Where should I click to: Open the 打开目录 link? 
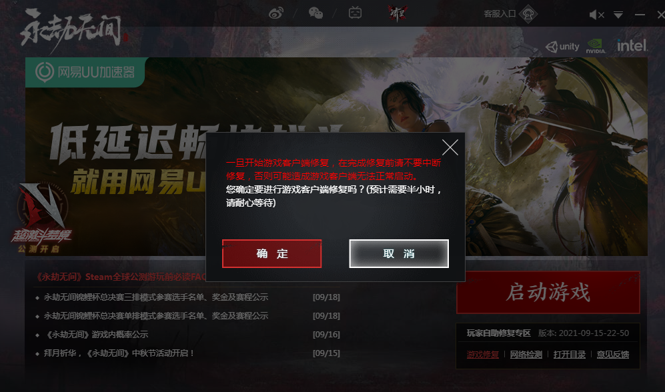569,354
